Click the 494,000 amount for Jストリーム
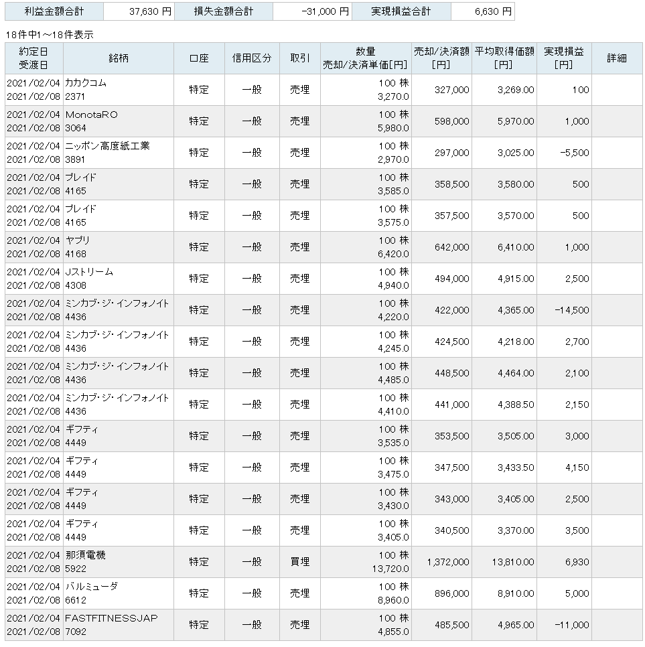Image resolution: width=645 pixels, height=647 pixels. point(452,279)
